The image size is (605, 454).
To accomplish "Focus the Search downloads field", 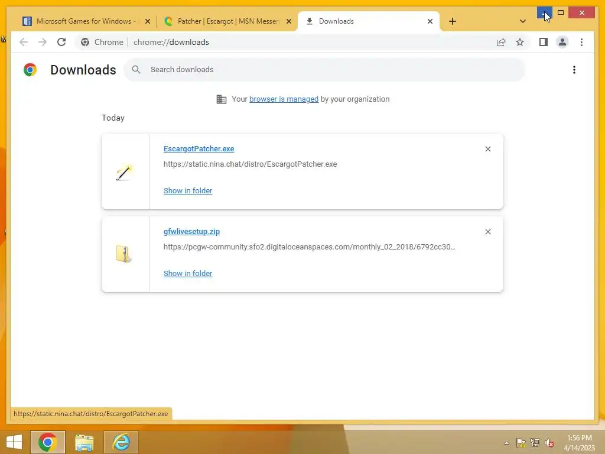I will [324, 70].
